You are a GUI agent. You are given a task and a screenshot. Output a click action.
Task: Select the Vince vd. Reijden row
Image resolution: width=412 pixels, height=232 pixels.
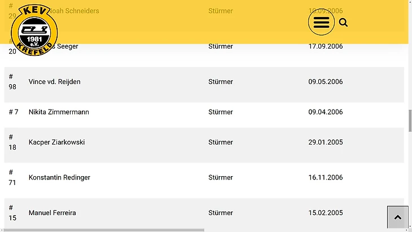tap(204, 85)
